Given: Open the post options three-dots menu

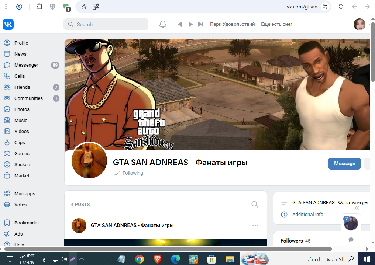Looking at the screenshot, I should [x=255, y=226].
